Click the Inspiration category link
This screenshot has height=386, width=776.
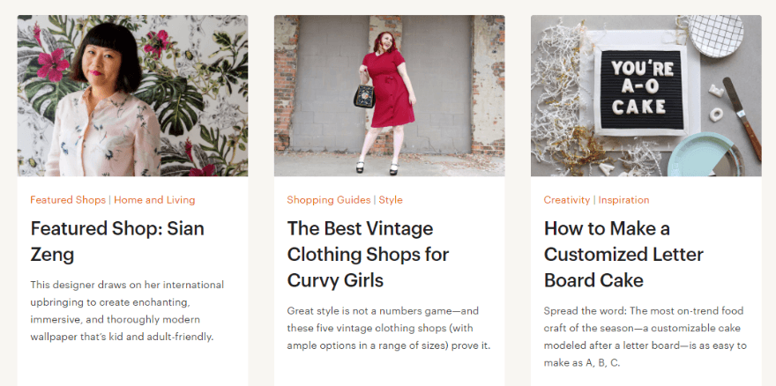click(x=623, y=200)
